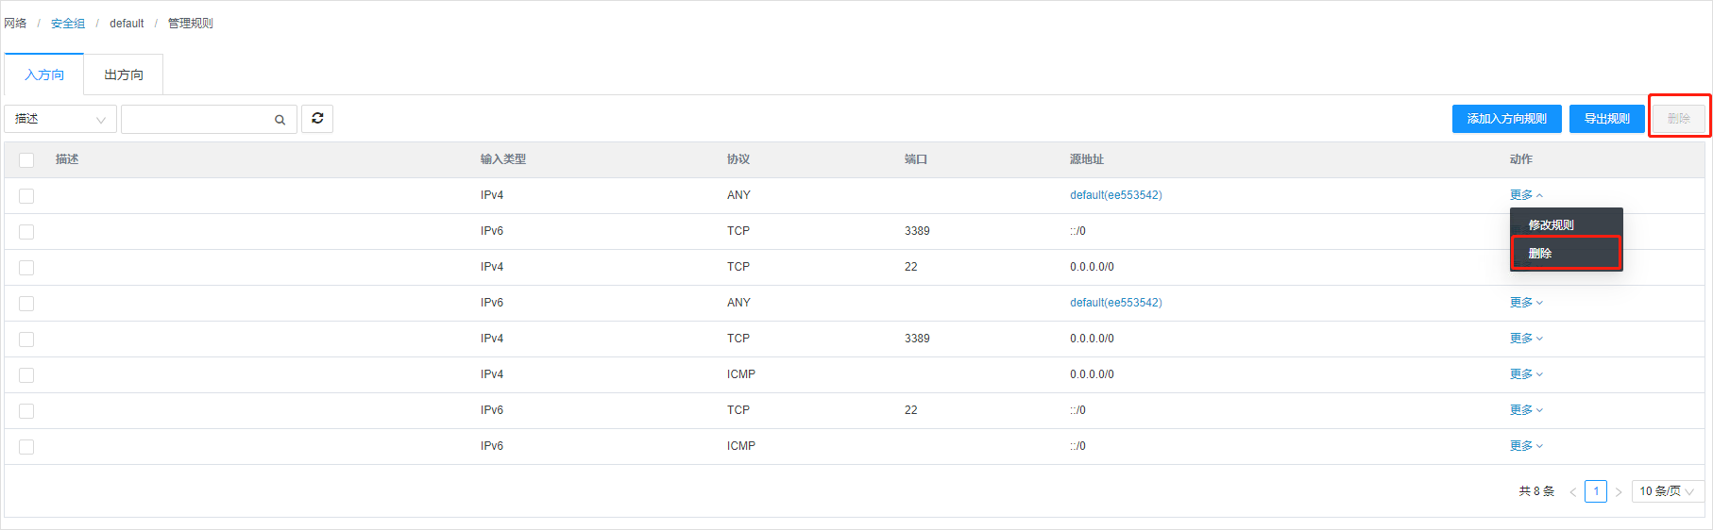Viewport: 1713px width, 530px height.
Task: Check the IPv6 ANY rule row checkbox
Action: pyautogui.click(x=26, y=304)
